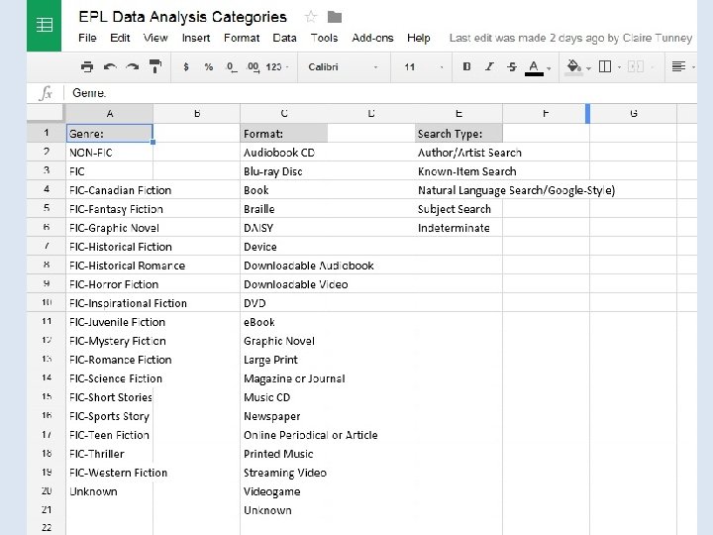Select the FIC-Mystery Fiction cell
This screenshot has width=713, height=535.
(110, 341)
